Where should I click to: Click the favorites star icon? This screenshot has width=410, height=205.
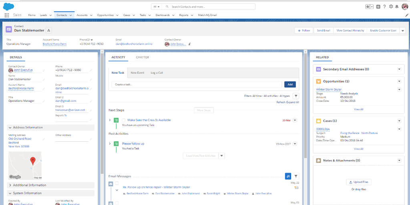[x=368, y=7]
